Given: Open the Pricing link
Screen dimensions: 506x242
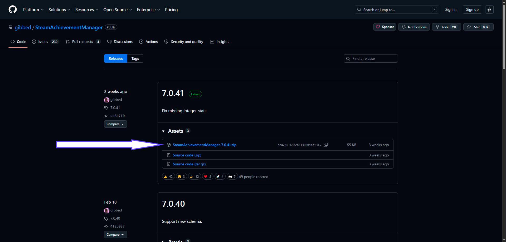Looking at the screenshot, I should click(x=171, y=9).
